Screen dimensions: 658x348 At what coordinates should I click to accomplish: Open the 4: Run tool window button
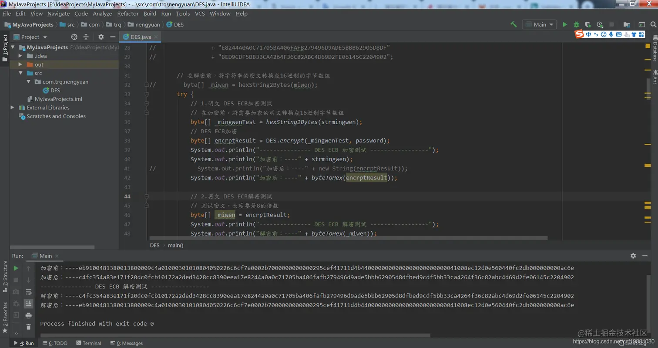point(24,343)
